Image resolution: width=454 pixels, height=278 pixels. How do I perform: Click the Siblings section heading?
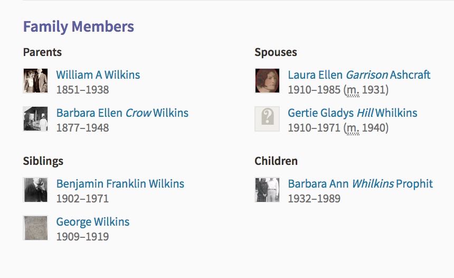point(43,161)
